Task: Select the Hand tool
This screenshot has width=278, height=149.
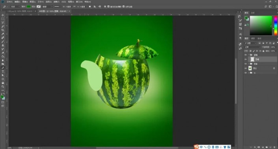Action: [3, 83]
